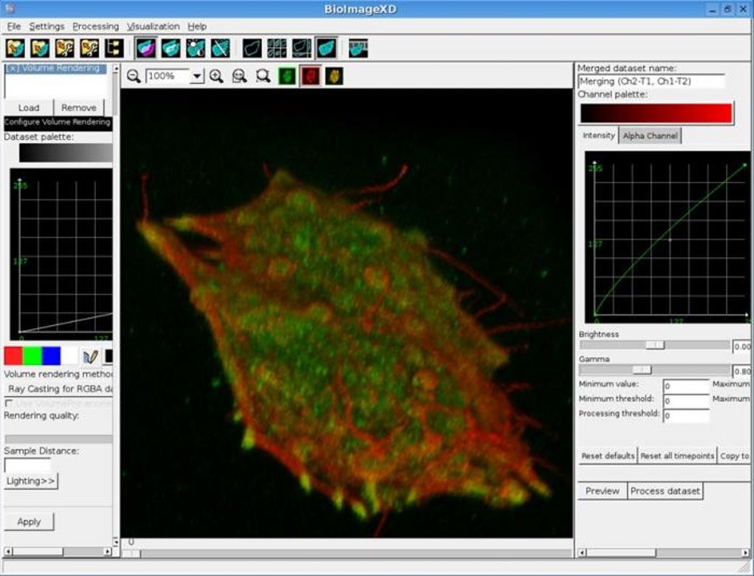This screenshot has height=576, width=754.
Task: Toggle the red channel thumbnail
Action: (311, 75)
